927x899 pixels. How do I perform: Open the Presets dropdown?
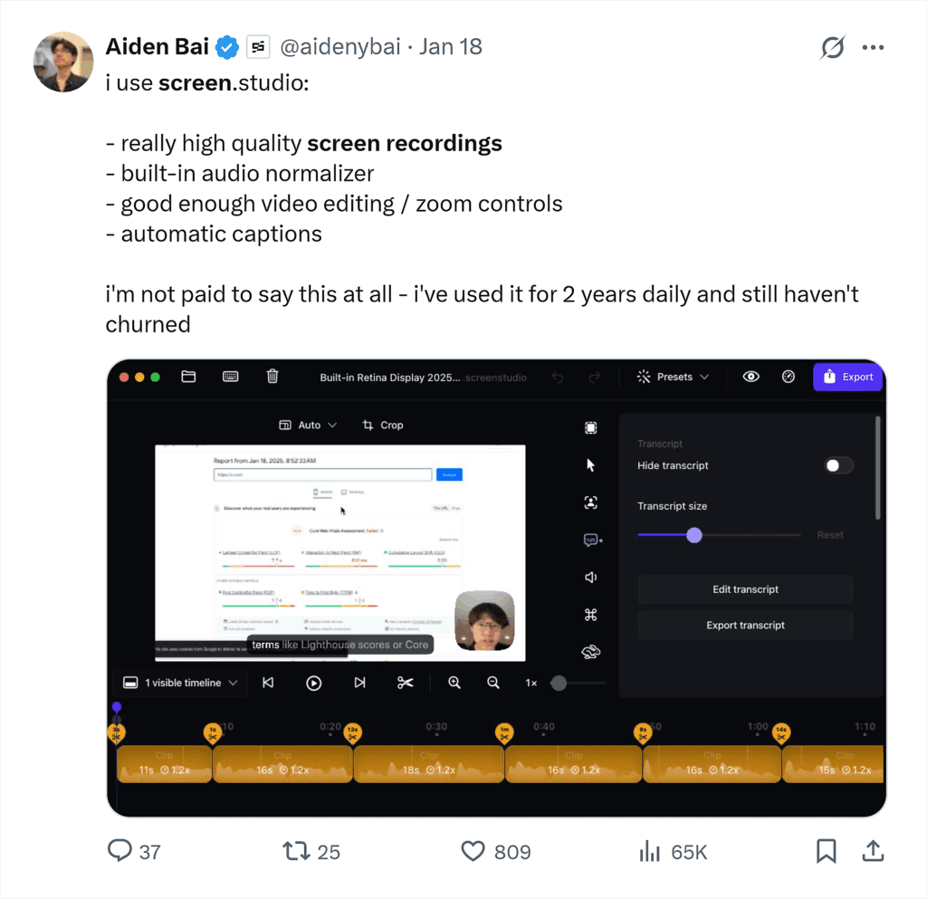[x=672, y=377]
